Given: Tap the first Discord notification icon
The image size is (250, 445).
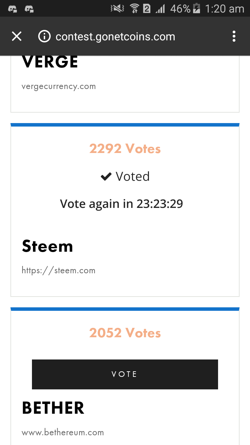Looking at the screenshot, I should point(13,9).
